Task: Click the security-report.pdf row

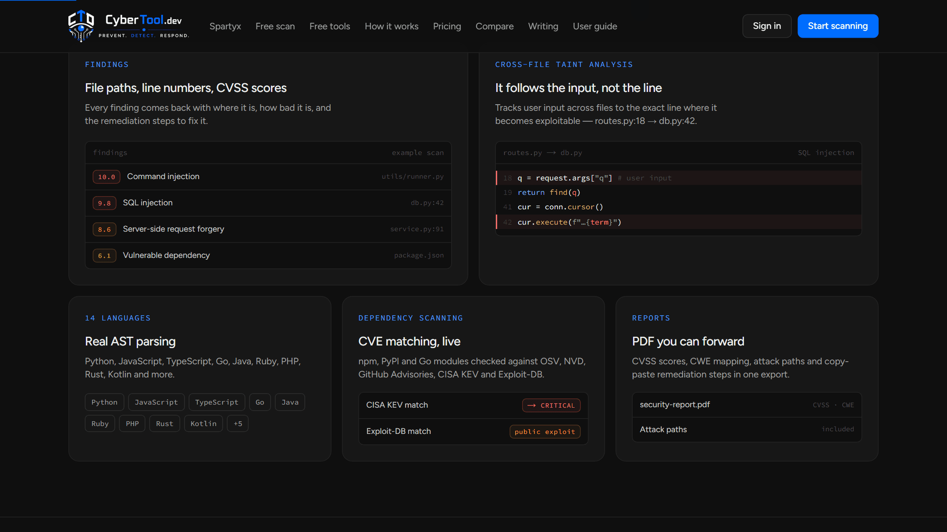Action: pos(747,405)
